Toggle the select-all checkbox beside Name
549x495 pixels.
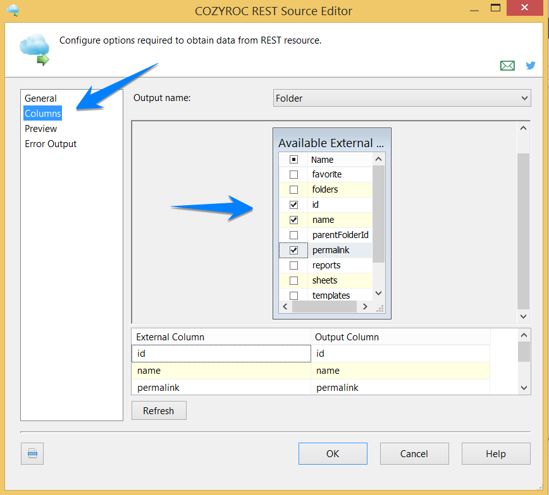pyautogui.click(x=293, y=160)
